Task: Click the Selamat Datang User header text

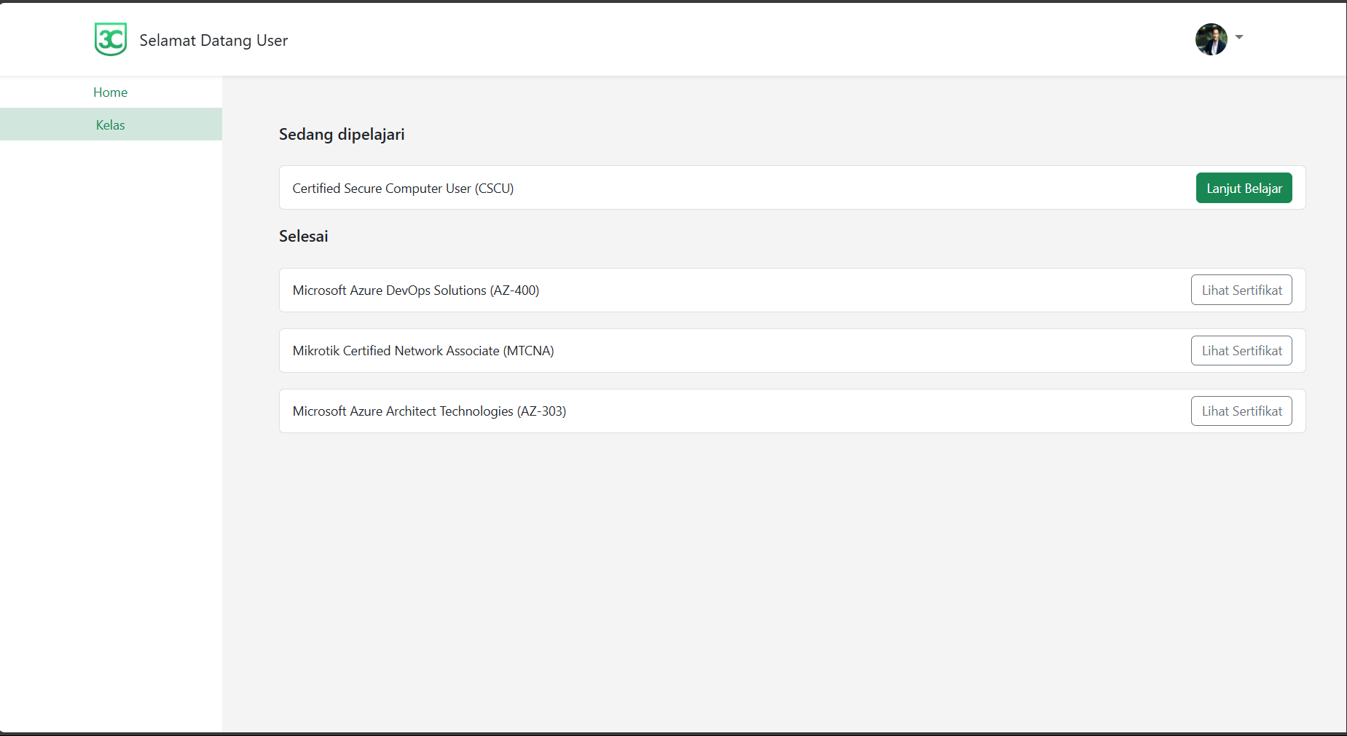Action: click(213, 40)
